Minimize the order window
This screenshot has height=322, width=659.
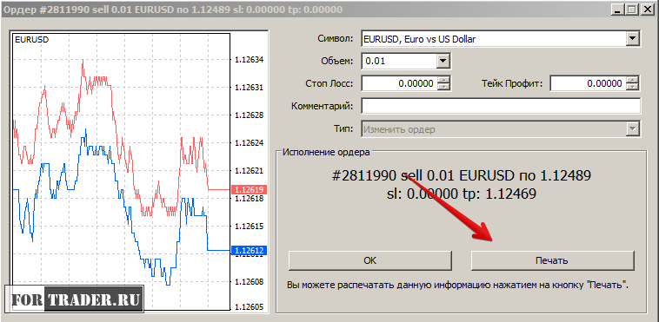pyautogui.click(x=617, y=10)
